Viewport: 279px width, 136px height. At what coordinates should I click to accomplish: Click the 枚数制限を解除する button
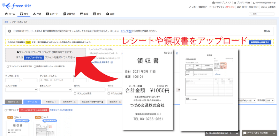(260, 42)
